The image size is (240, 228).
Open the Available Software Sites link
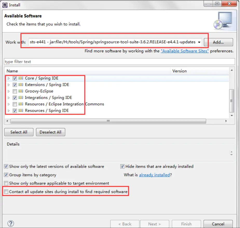[184, 51]
